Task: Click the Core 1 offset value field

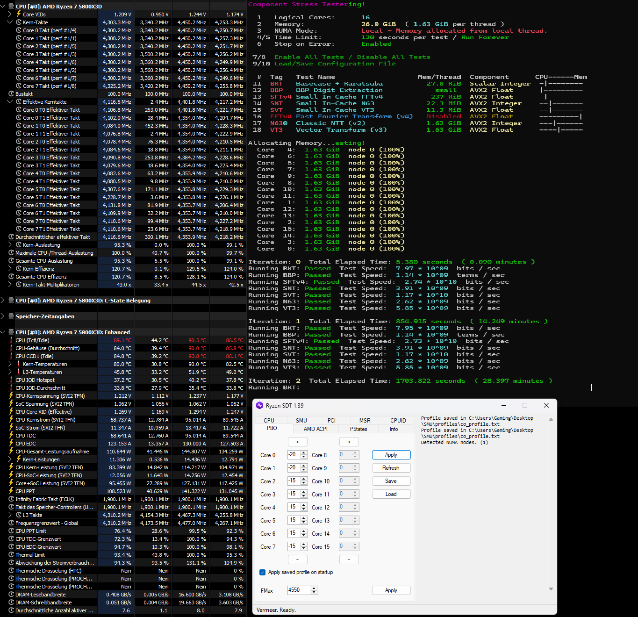Action: (294, 468)
